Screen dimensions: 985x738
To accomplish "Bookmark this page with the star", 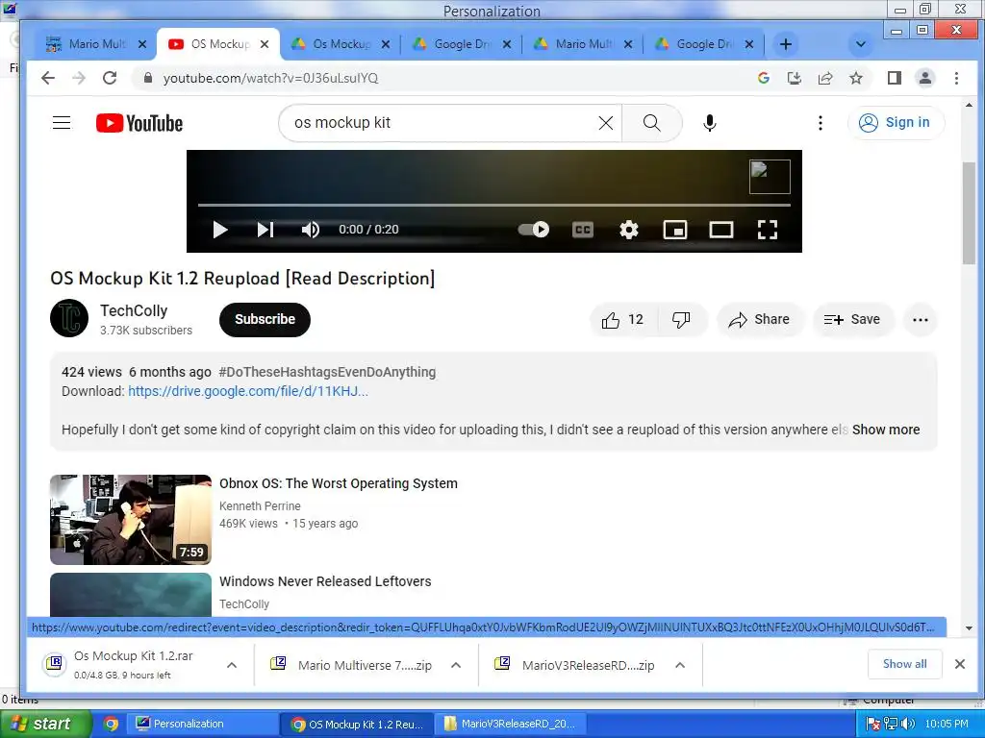I will [855, 78].
